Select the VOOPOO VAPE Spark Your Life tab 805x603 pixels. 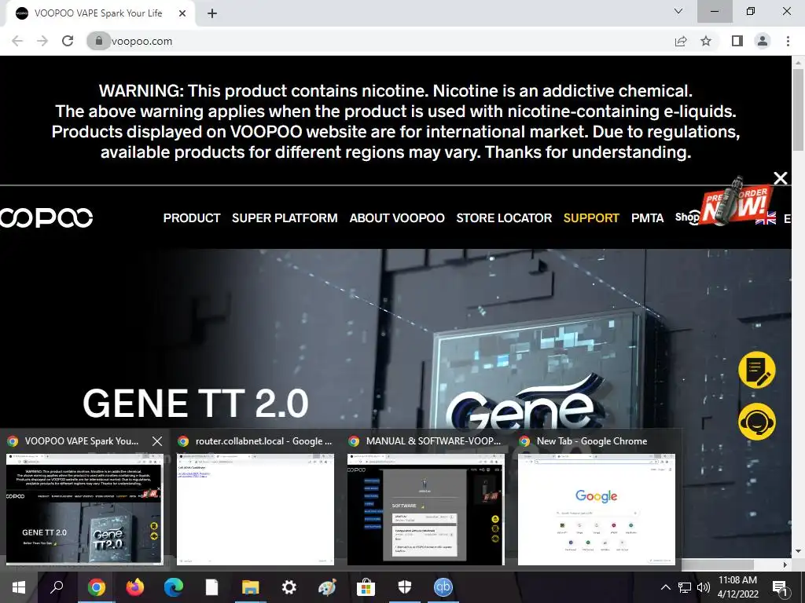pyautogui.click(x=100, y=14)
